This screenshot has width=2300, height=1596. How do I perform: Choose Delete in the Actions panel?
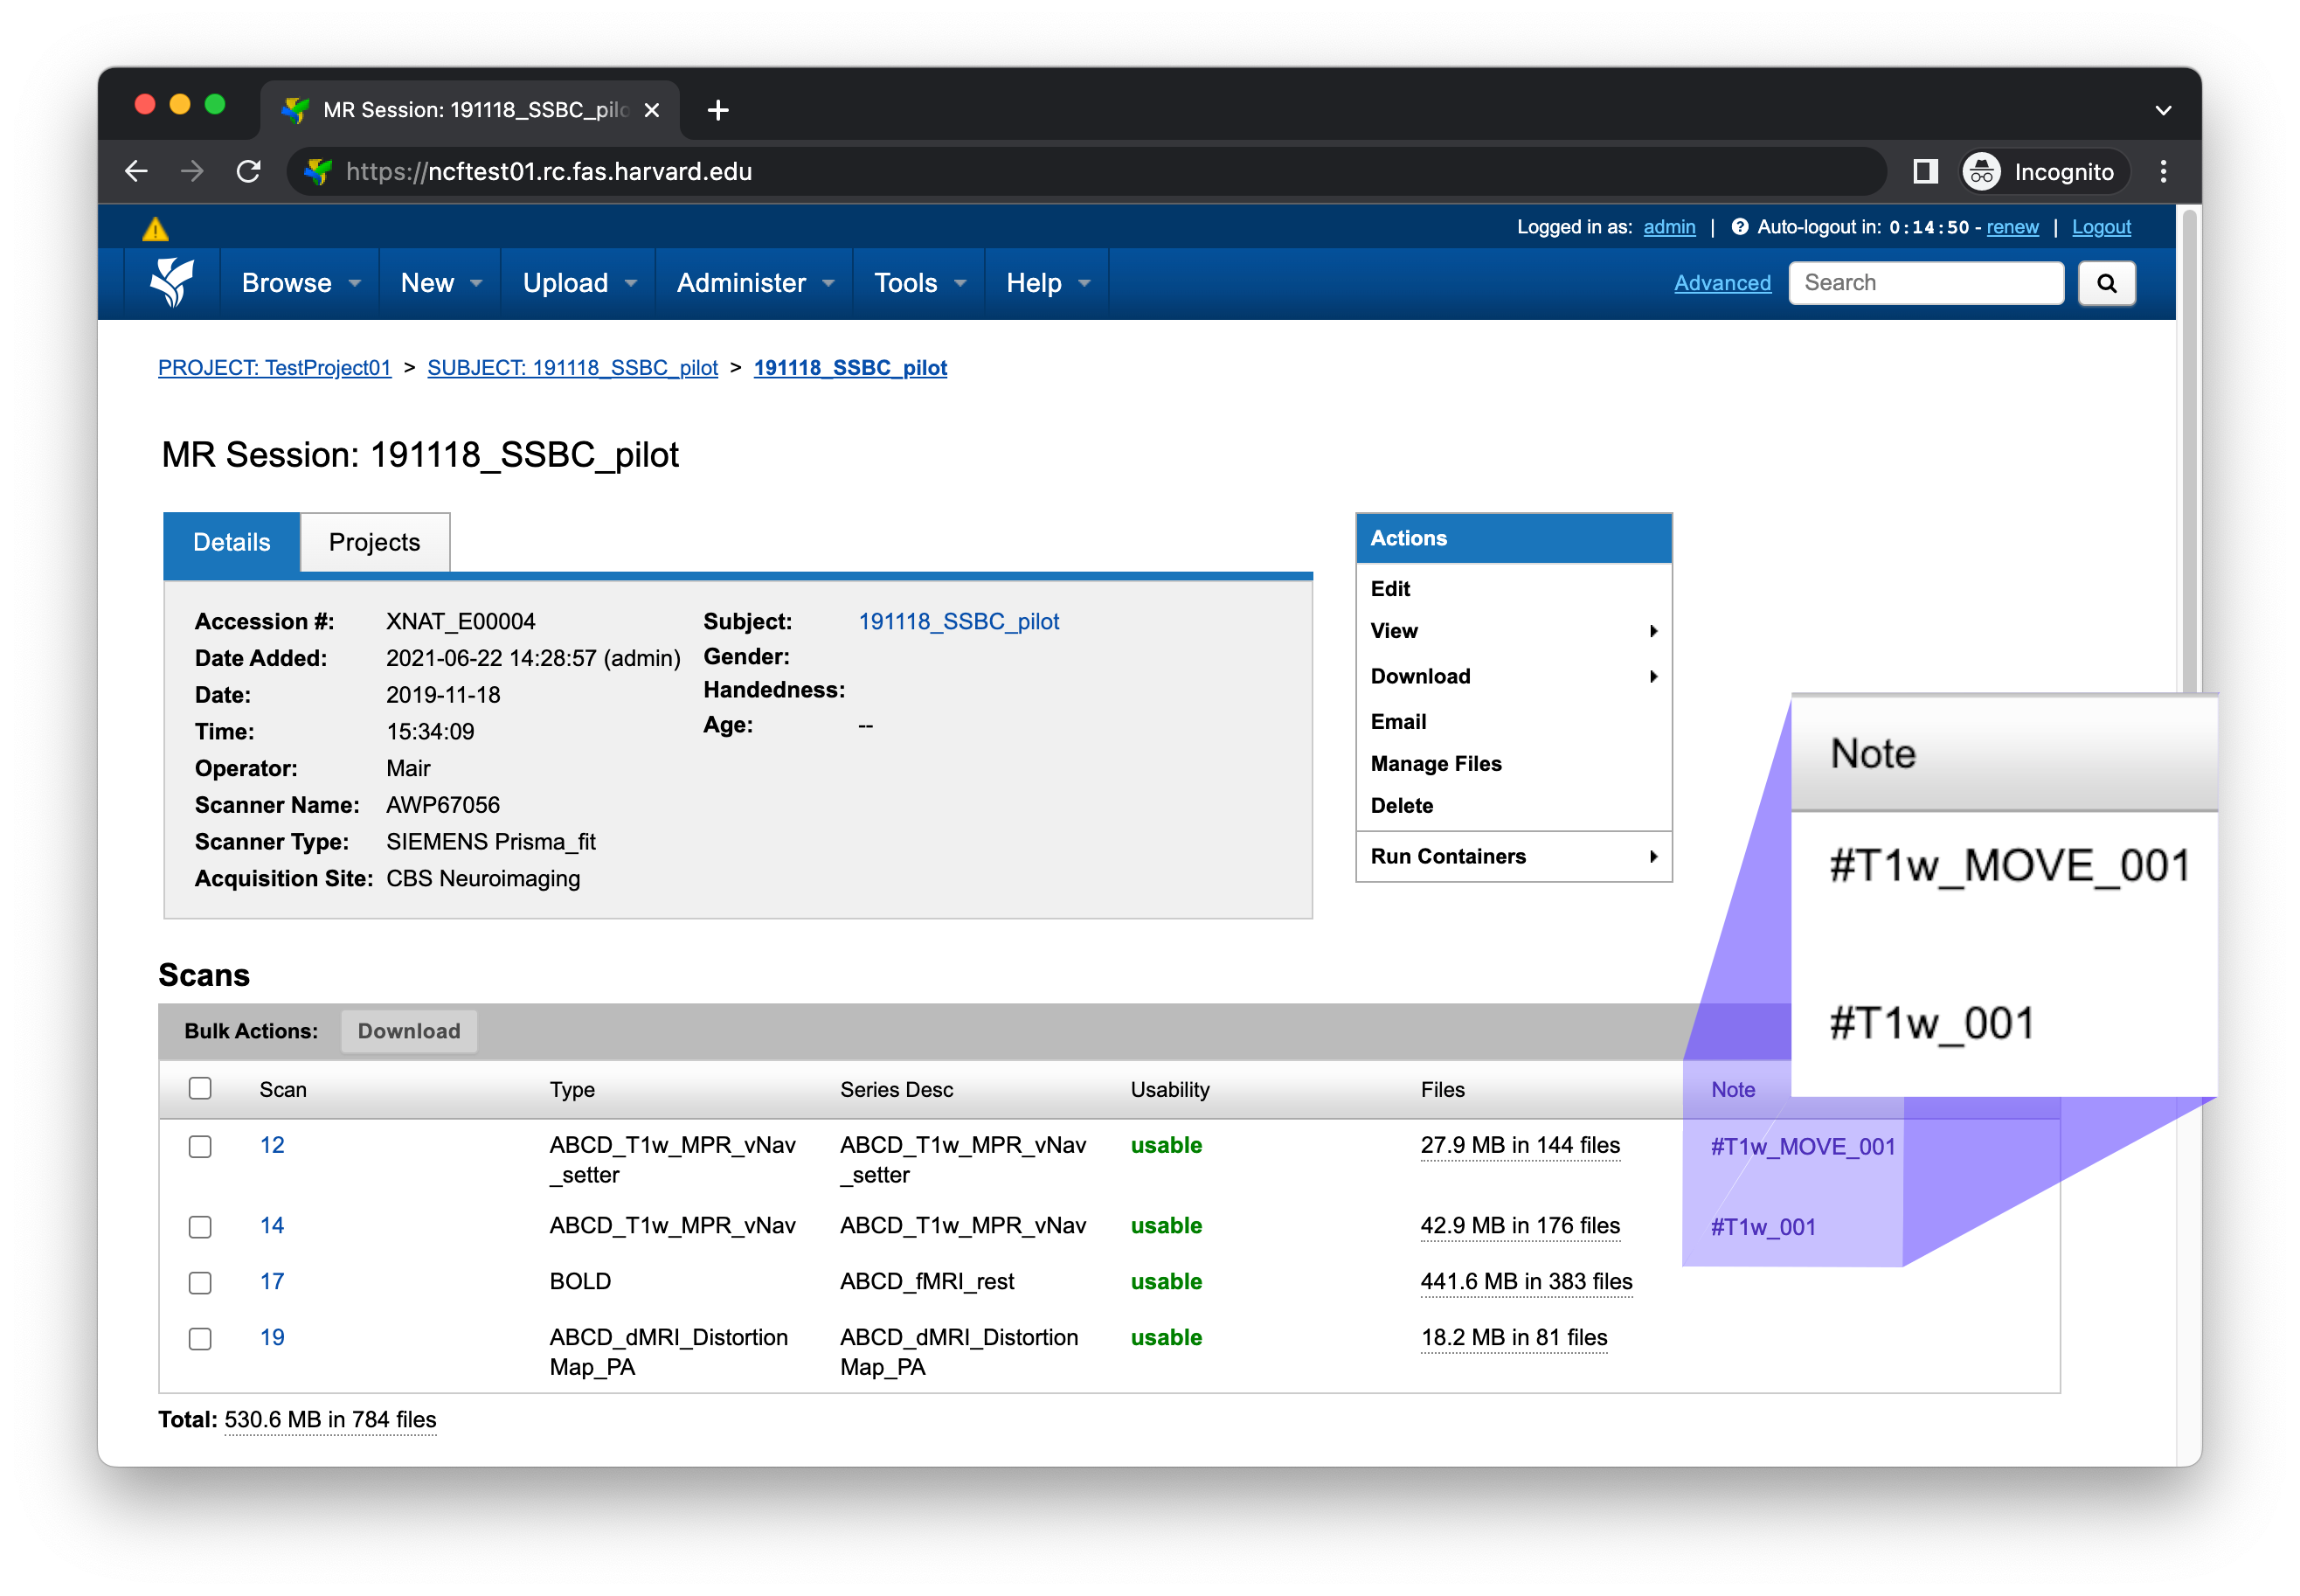tap(1402, 806)
